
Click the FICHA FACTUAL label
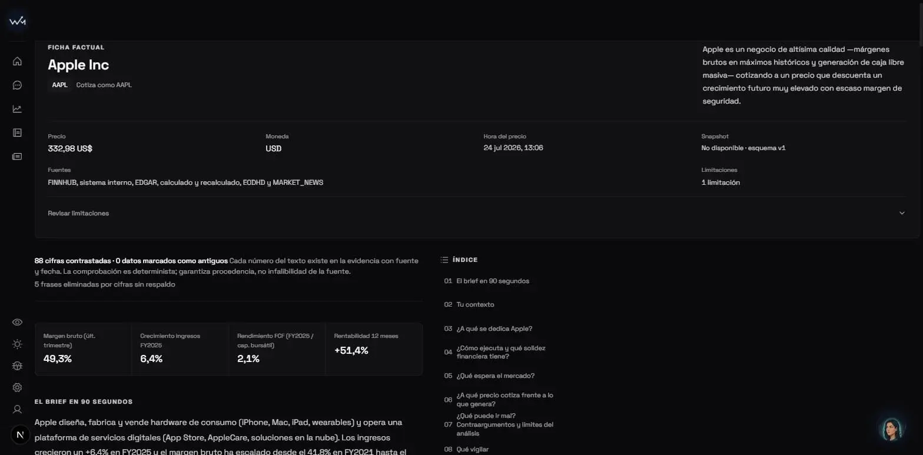76,47
